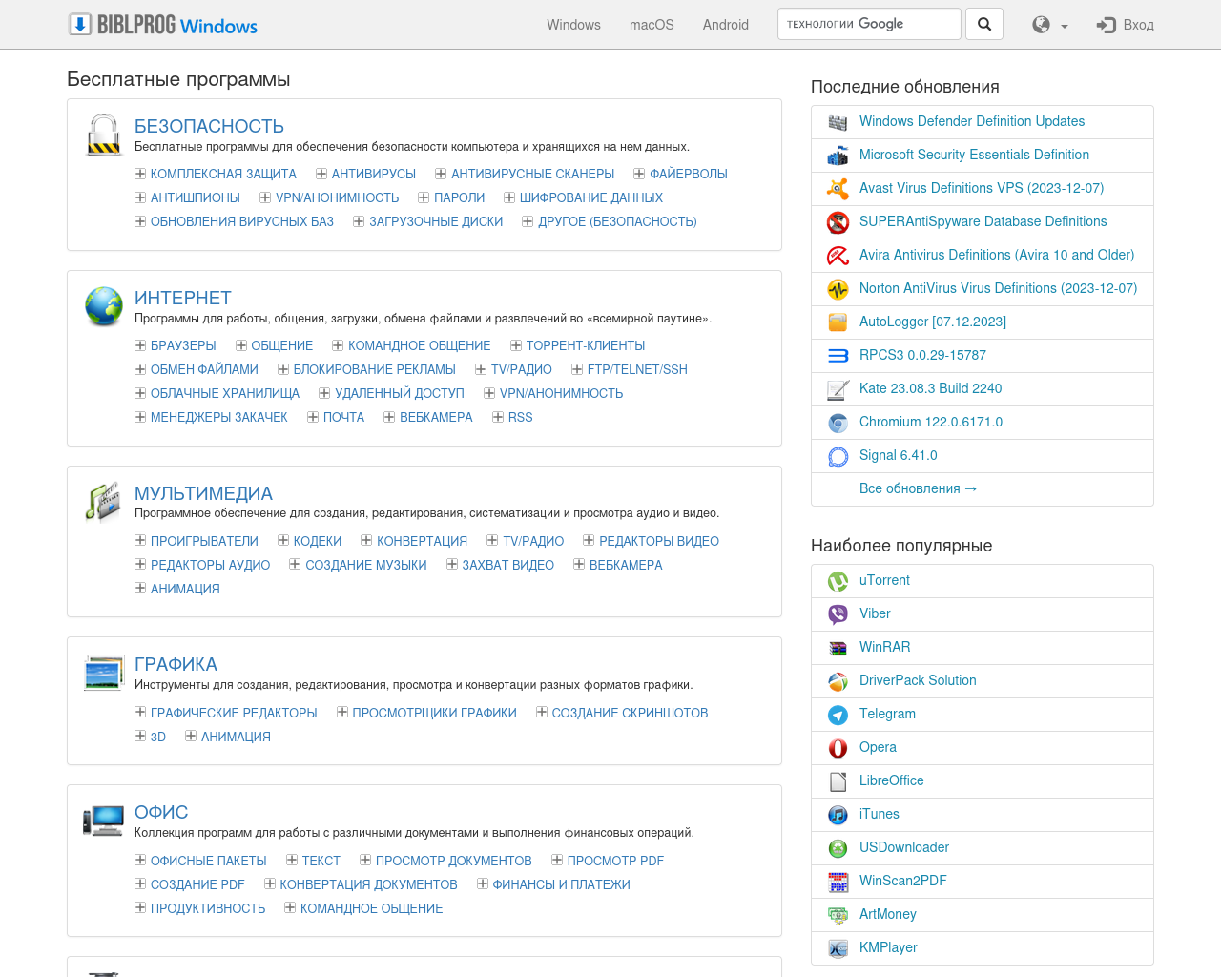1221x977 pixels.
Task: Click the Opera icon
Action: coord(838,748)
